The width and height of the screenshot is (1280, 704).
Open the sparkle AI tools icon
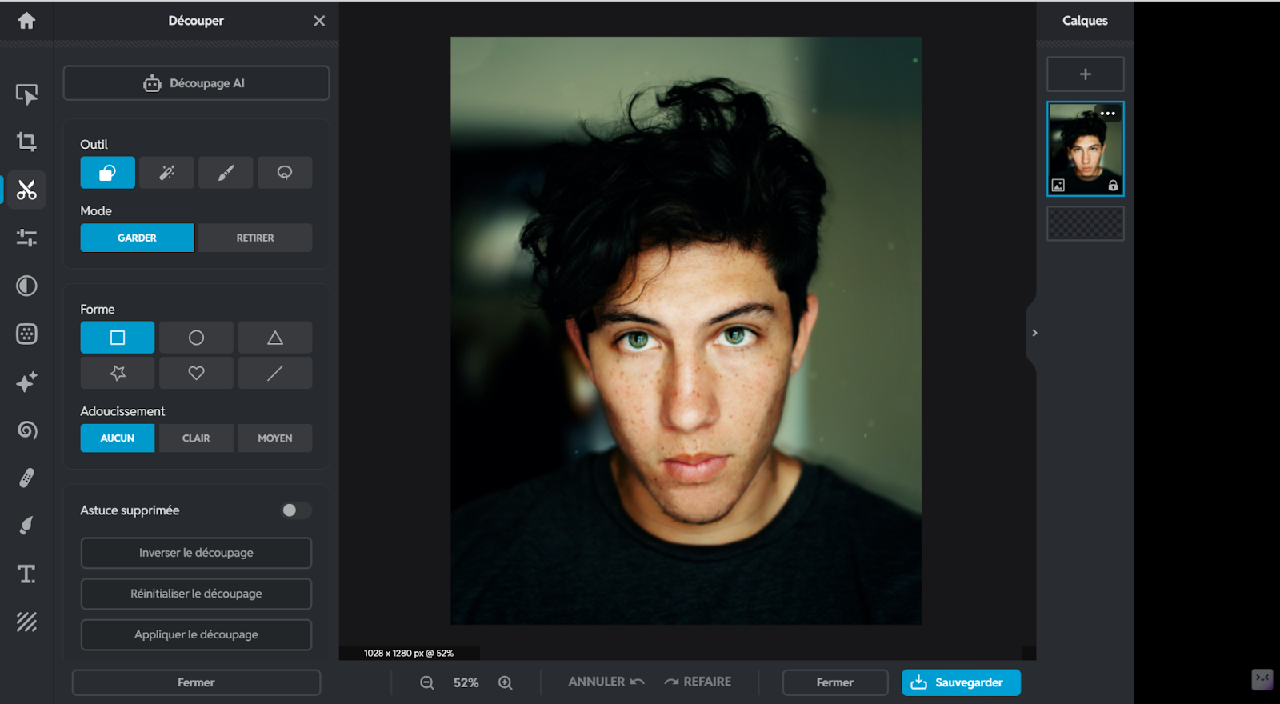[x=26, y=382]
